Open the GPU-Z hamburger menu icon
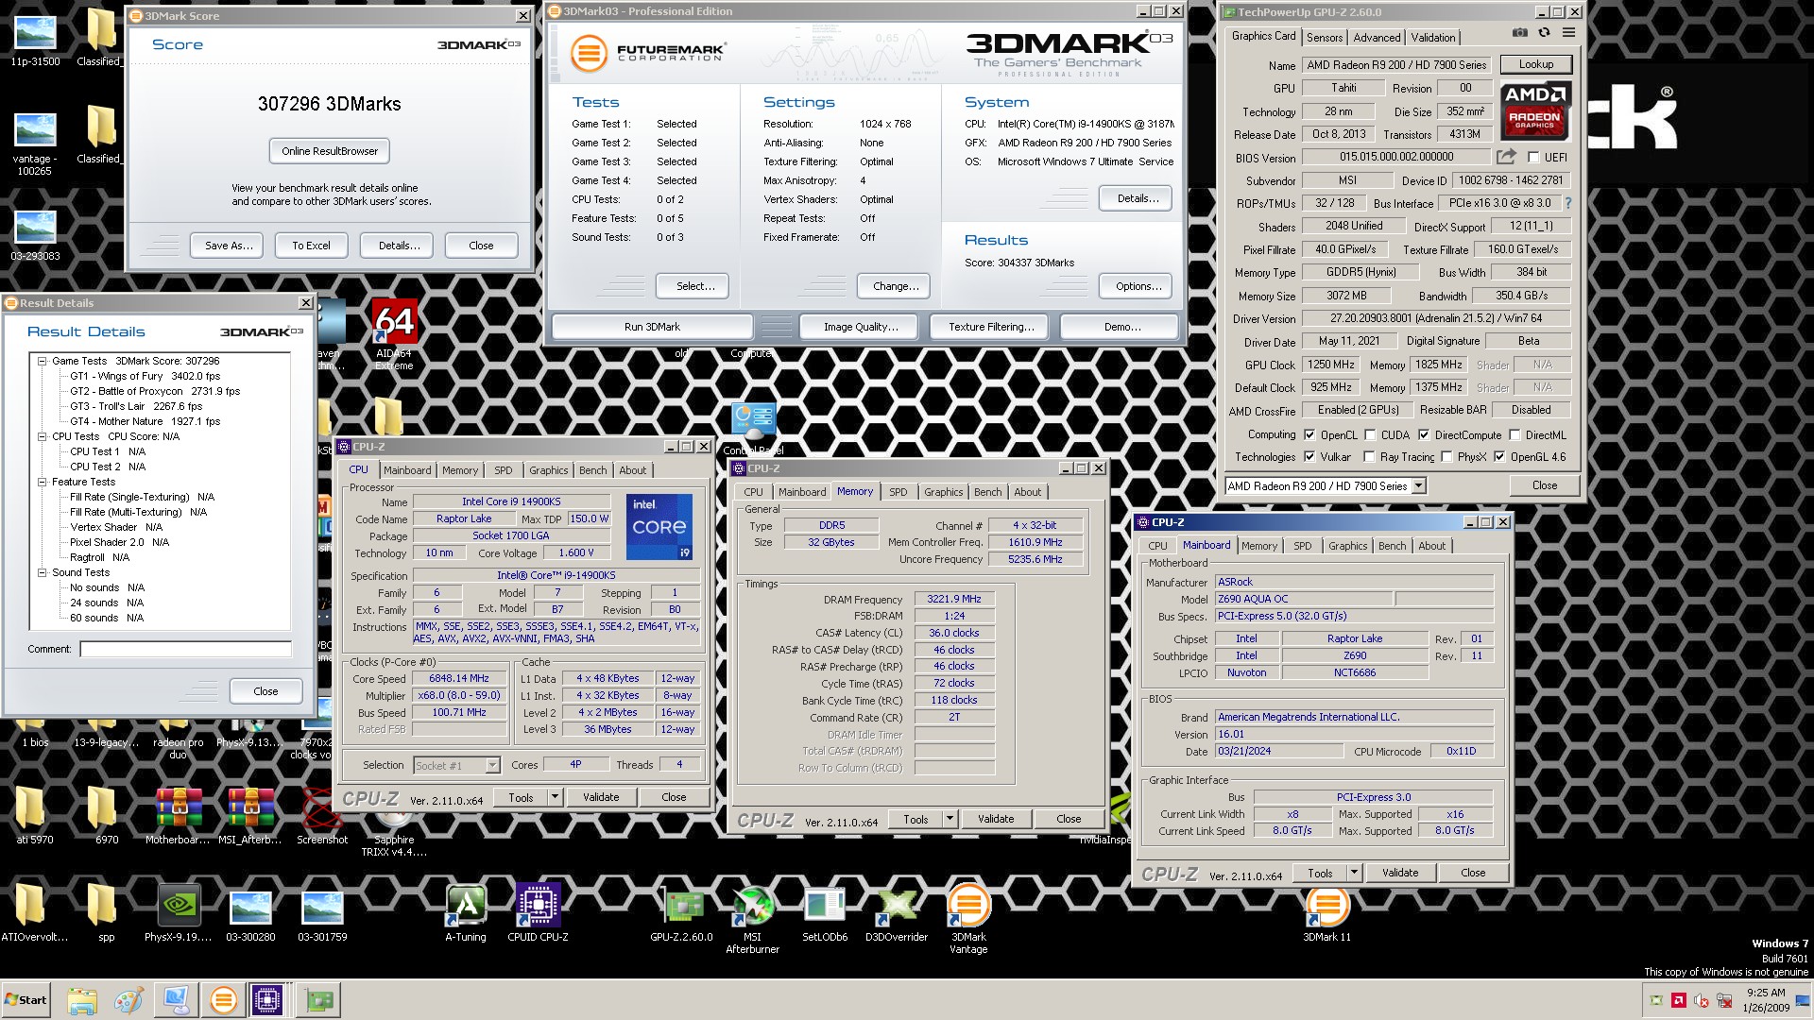This screenshot has height=1020, width=1814. tap(1568, 33)
